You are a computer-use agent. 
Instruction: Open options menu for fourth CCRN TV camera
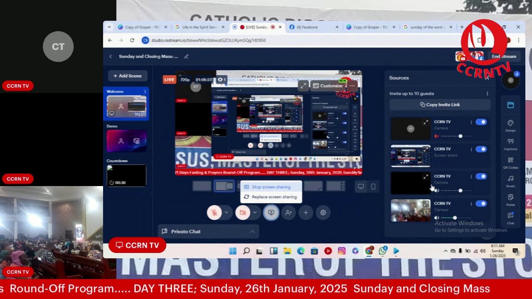tap(471, 203)
